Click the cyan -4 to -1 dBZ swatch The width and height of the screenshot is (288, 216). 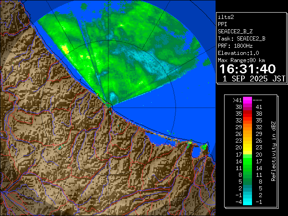(x=247, y=201)
